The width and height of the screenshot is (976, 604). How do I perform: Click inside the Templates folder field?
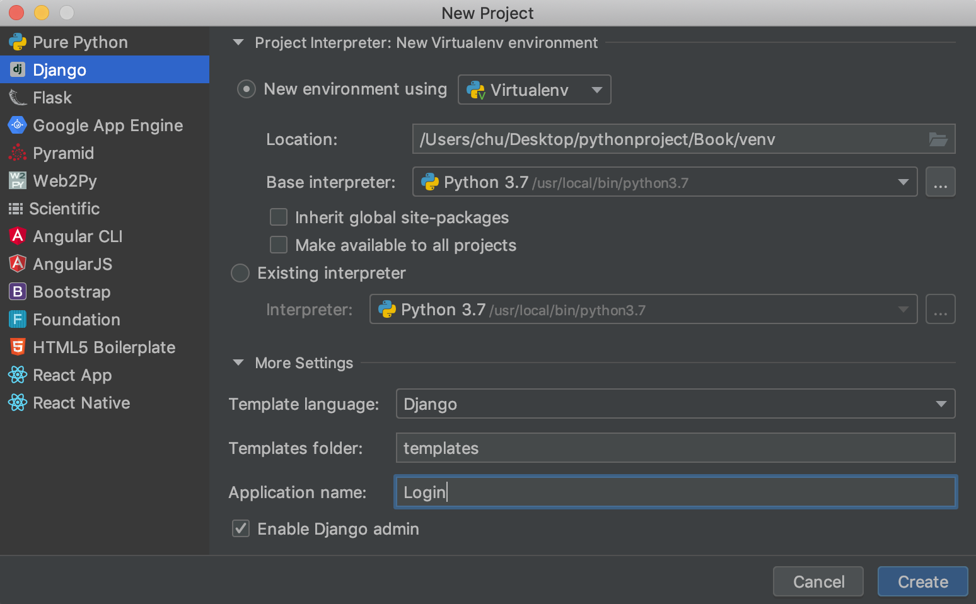point(675,448)
